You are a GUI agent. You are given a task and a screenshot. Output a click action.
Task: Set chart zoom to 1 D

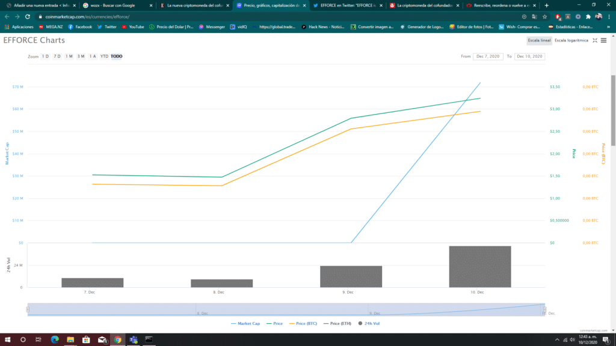(46, 56)
